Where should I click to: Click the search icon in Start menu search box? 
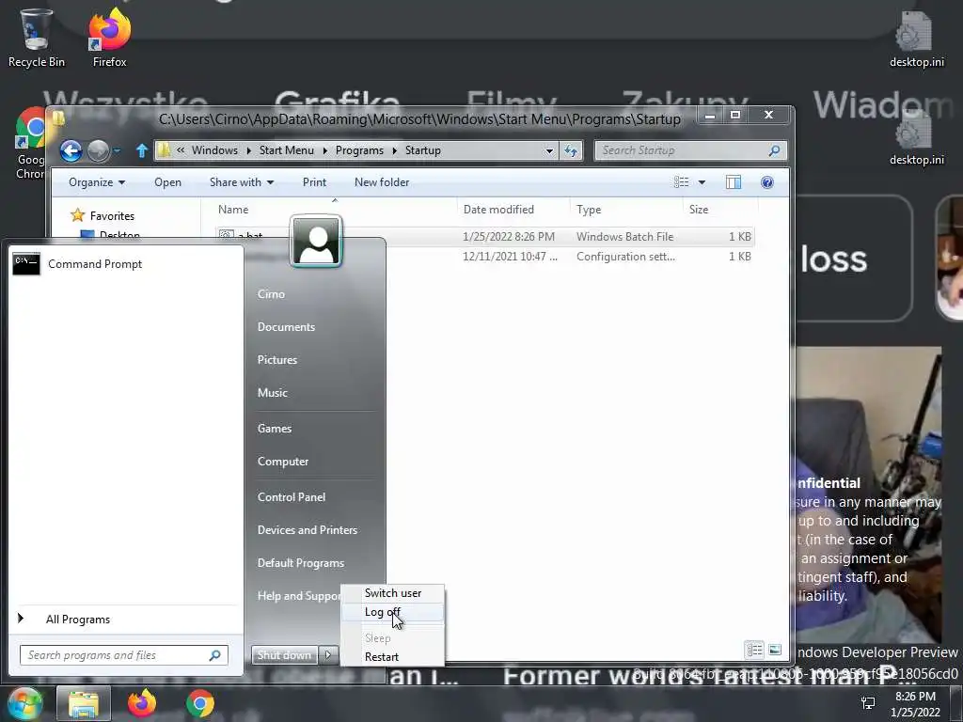215,655
